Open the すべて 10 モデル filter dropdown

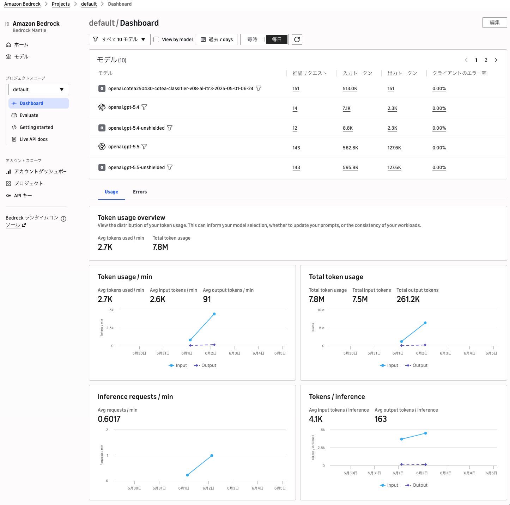click(x=120, y=39)
